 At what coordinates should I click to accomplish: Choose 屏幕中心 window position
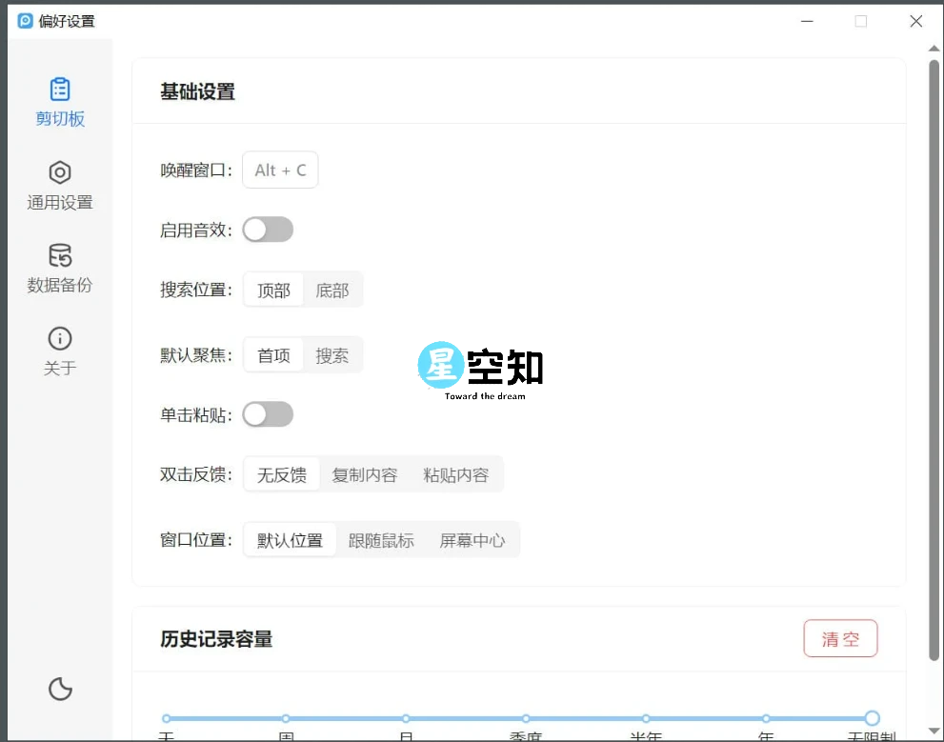pos(473,539)
